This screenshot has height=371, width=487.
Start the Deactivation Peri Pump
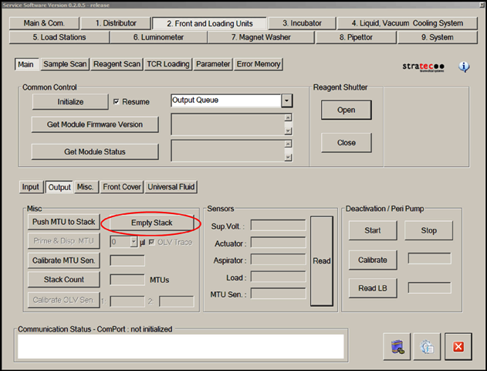[372, 230]
